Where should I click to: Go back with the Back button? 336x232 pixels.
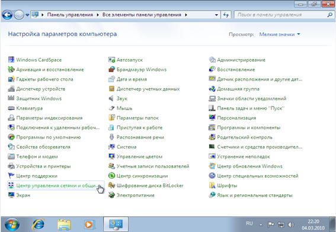tap(7, 15)
